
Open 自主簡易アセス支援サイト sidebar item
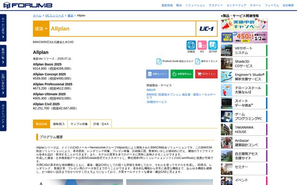(244, 156)
